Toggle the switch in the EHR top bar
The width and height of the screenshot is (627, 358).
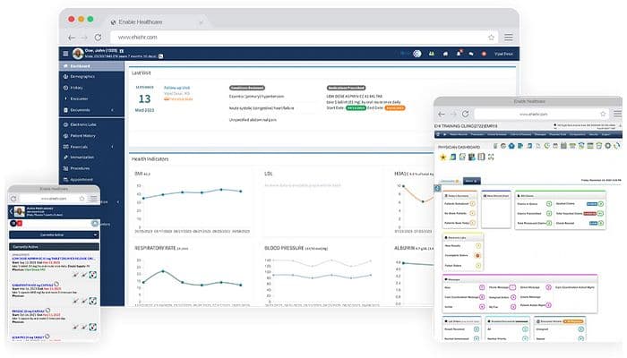[x=417, y=54]
